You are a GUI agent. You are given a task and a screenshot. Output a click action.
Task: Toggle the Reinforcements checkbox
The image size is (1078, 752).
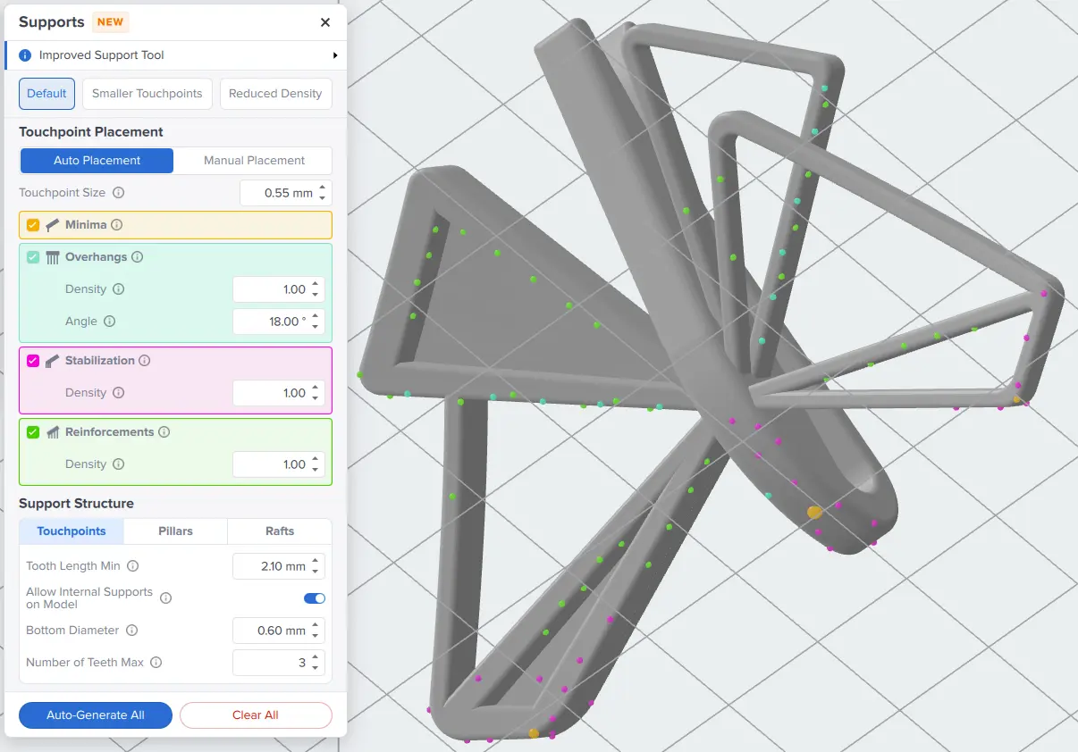[x=33, y=432]
